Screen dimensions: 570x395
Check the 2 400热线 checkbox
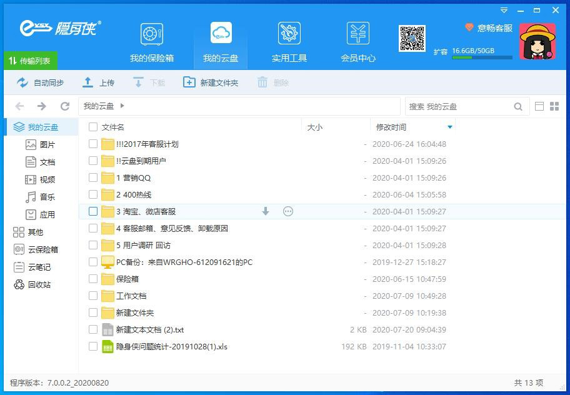93,194
